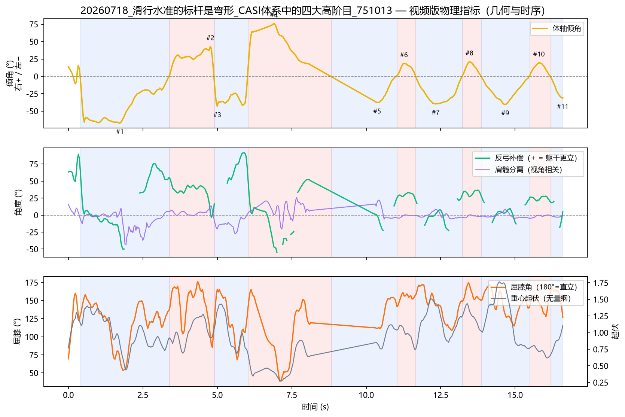This screenshot has width=625, height=417.
Task: Click the #7 turn marker label
Action: point(436,112)
